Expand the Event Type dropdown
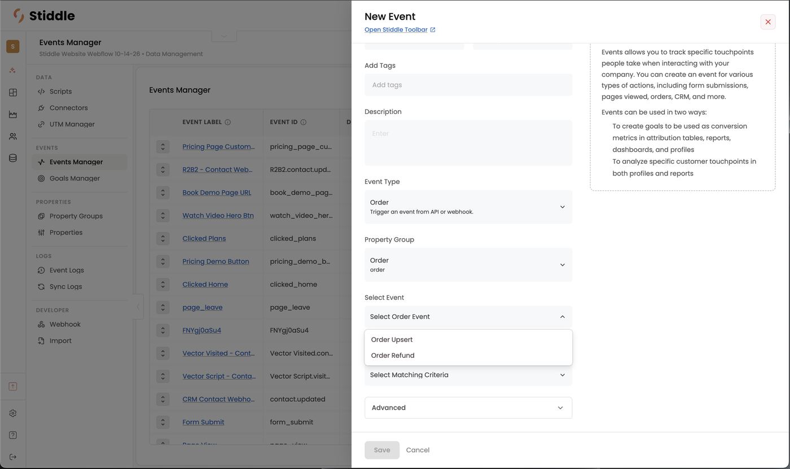The width and height of the screenshot is (790, 469). (x=468, y=207)
